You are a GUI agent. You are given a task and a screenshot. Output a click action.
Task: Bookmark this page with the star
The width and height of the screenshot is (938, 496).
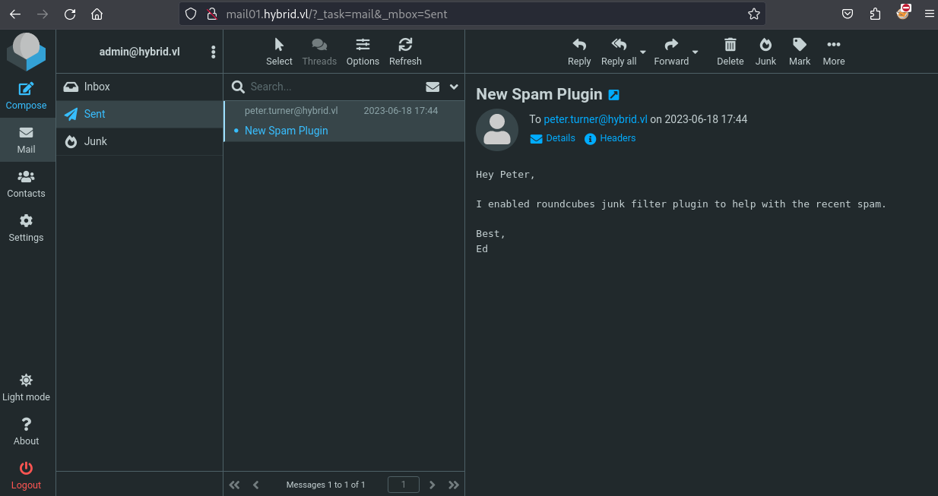753,14
